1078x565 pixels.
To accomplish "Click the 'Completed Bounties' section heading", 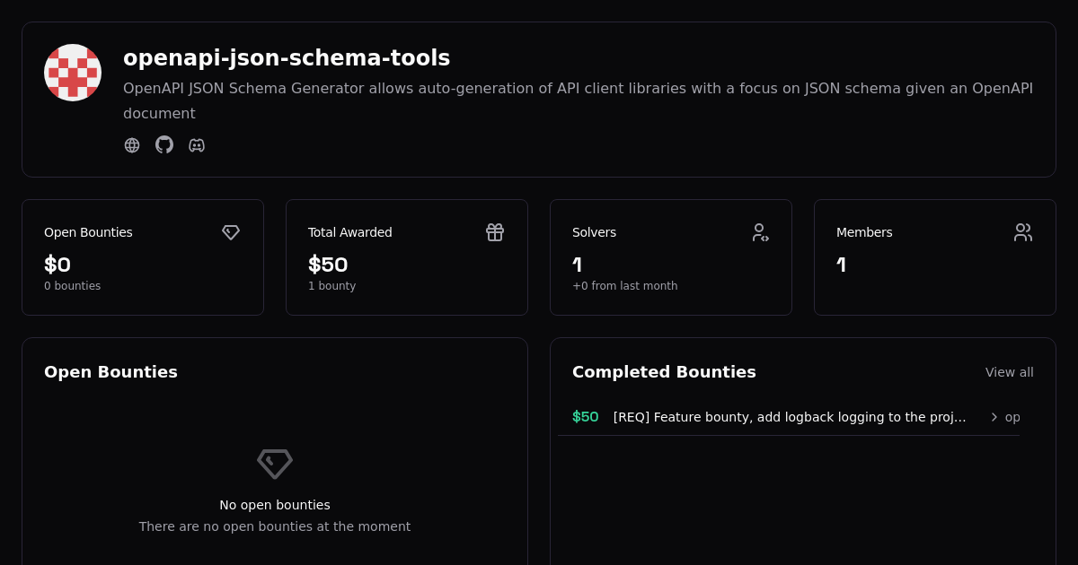I will (x=664, y=372).
